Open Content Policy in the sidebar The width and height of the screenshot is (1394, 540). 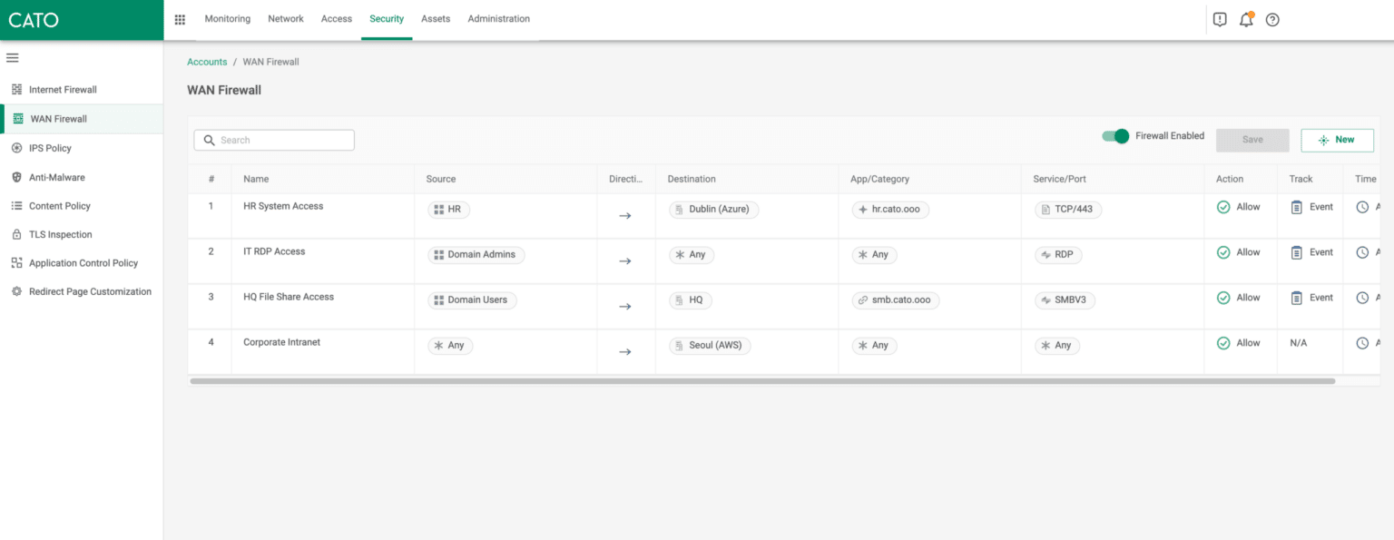[60, 206]
